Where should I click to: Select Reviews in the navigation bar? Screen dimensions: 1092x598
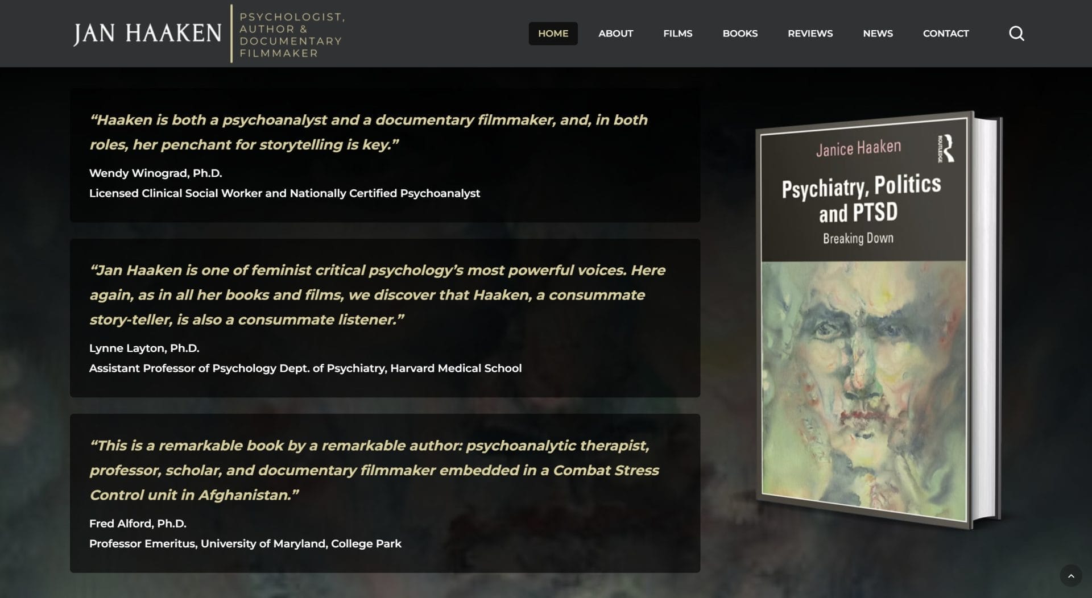click(x=810, y=34)
